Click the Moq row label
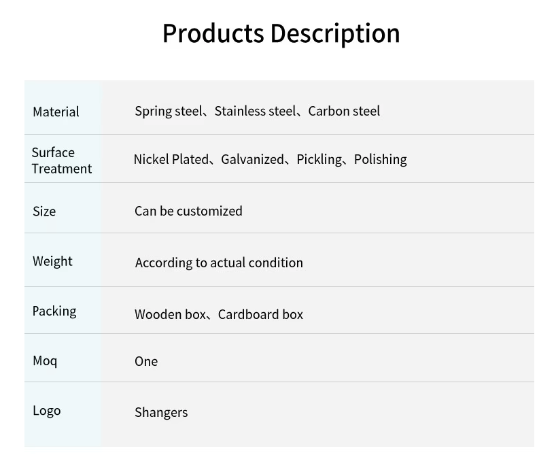Image resolution: width=556 pixels, height=455 pixels. point(45,360)
